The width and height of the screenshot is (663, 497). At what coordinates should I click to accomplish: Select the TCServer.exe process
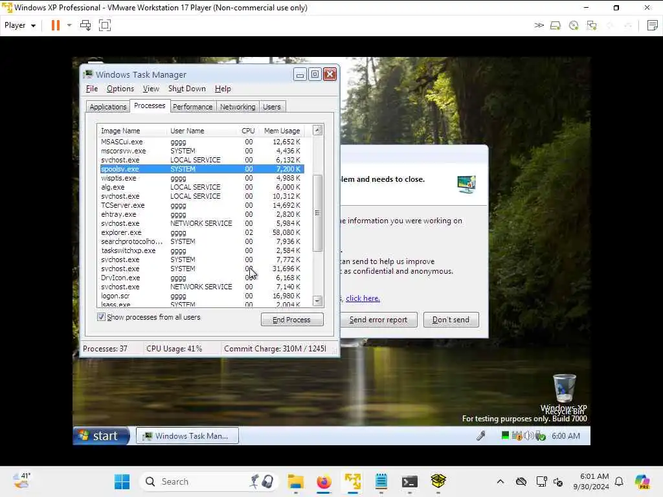click(202, 205)
